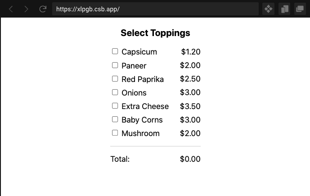Tick the Mushroom topping checkbox
This screenshot has width=310, height=196.
coord(115,133)
